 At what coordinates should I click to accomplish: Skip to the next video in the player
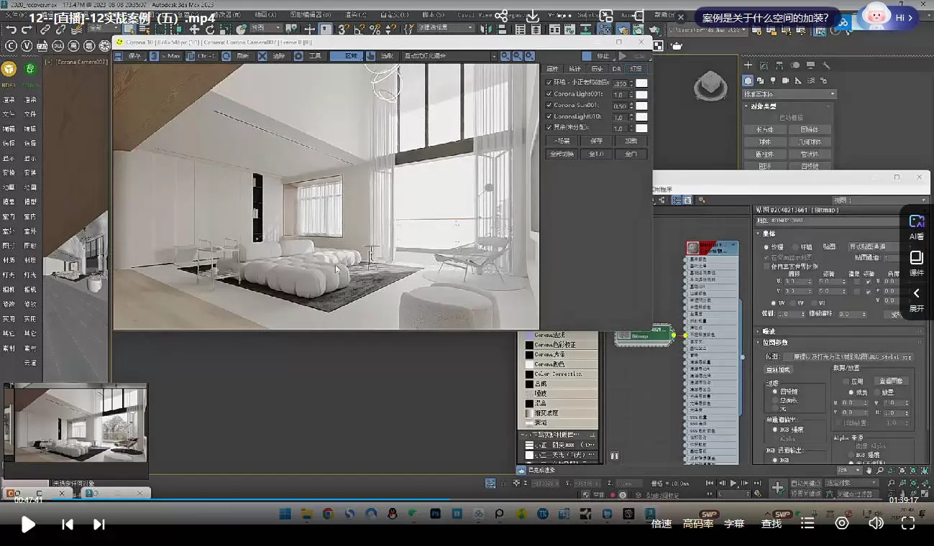pos(99,524)
